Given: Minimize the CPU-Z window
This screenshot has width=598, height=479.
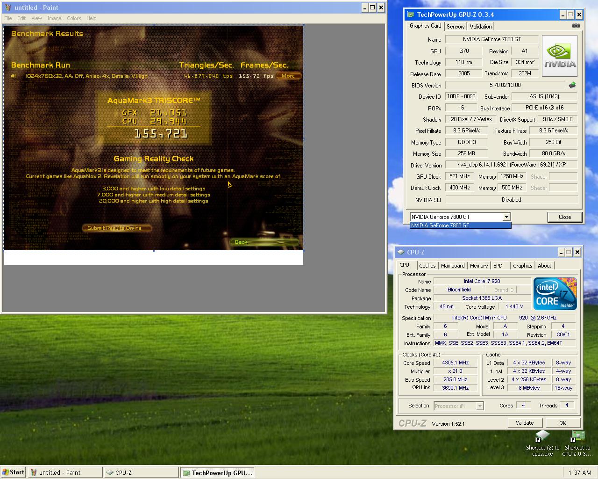Looking at the screenshot, I should [561, 252].
